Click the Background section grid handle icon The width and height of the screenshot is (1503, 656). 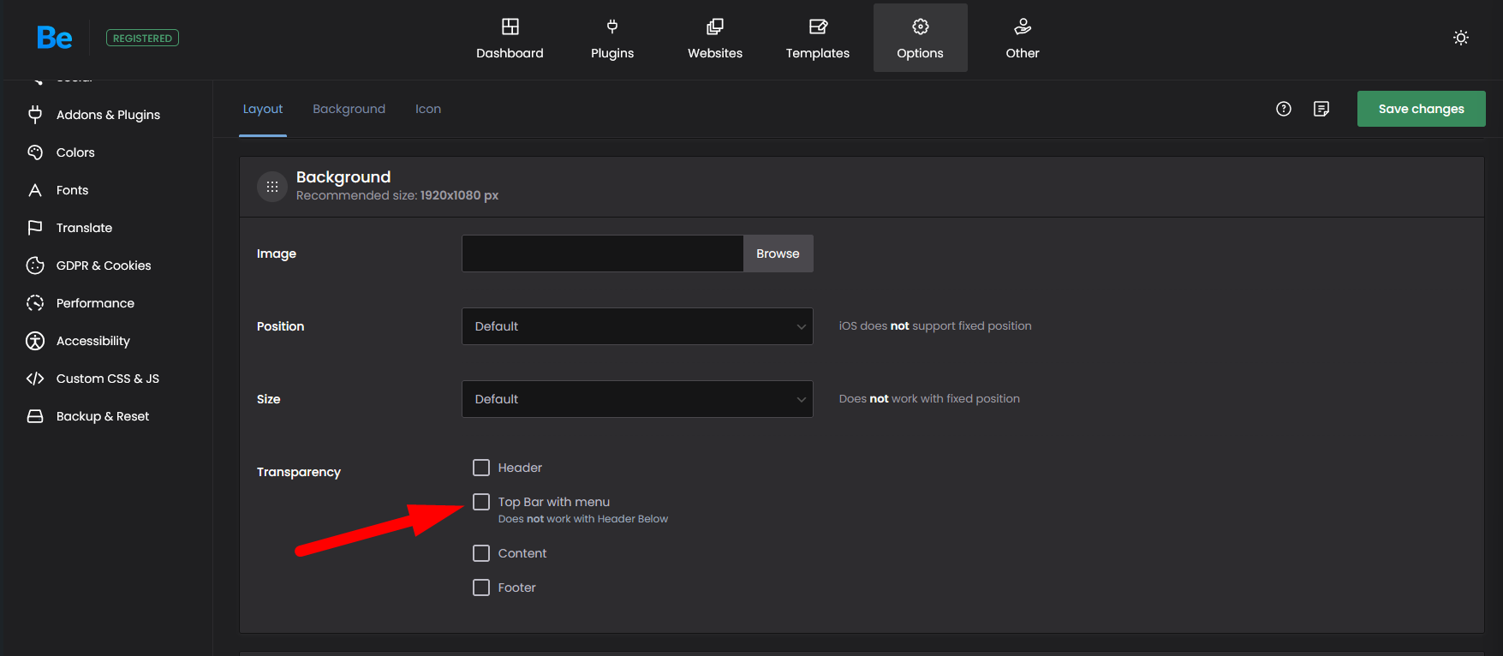pyautogui.click(x=272, y=187)
